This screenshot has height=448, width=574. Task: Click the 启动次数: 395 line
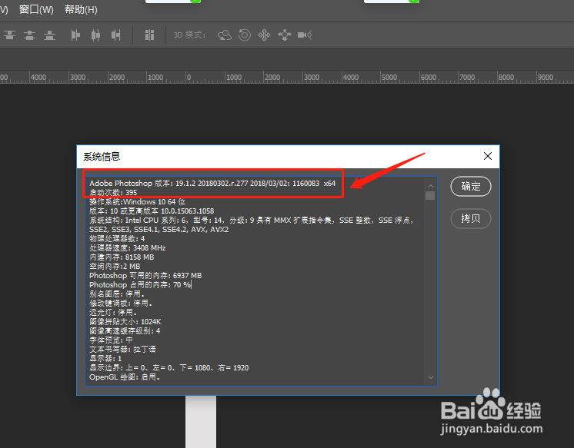113,192
